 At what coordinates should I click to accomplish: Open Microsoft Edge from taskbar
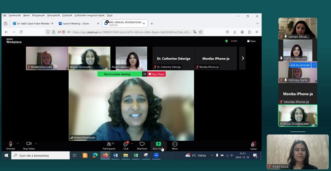point(95,155)
